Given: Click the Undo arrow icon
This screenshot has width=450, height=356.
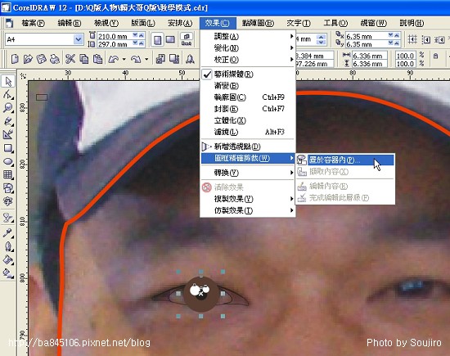Looking at the screenshot, I should (114, 60).
